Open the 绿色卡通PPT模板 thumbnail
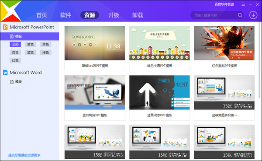The height and width of the screenshot is (161, 262). [159, 43]
